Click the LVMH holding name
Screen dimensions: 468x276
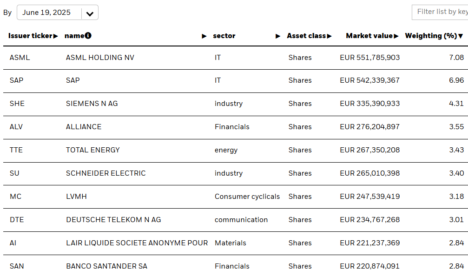pos(76,197)
